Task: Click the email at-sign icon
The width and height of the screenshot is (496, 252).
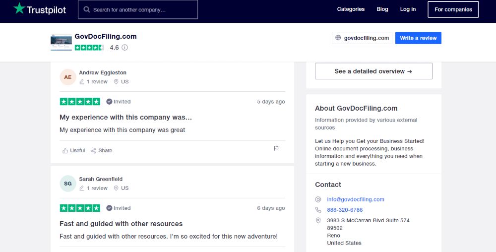Action: [318, 199]
